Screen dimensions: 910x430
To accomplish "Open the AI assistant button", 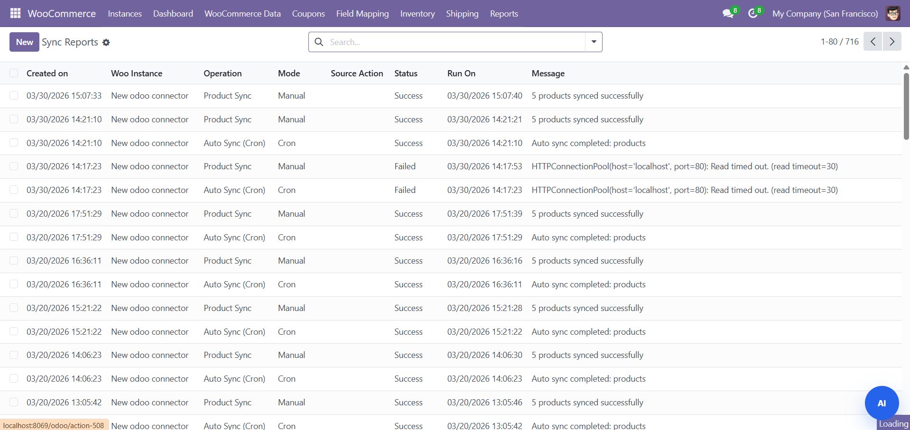I will click(882, 403).
